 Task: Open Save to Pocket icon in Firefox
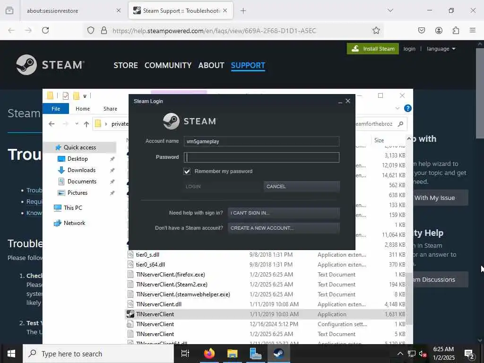[x=421, y=30]
